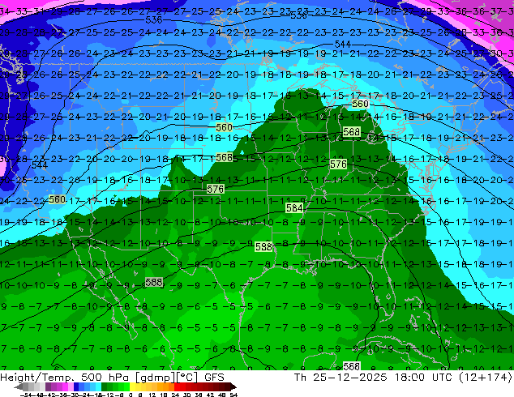Click the 576 contour label over the central plains

click(216, 189)
